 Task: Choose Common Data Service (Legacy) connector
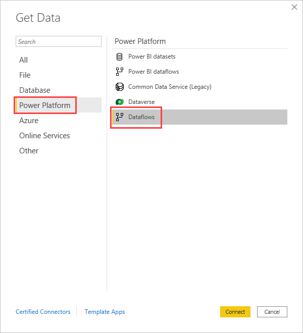point(199,87)
